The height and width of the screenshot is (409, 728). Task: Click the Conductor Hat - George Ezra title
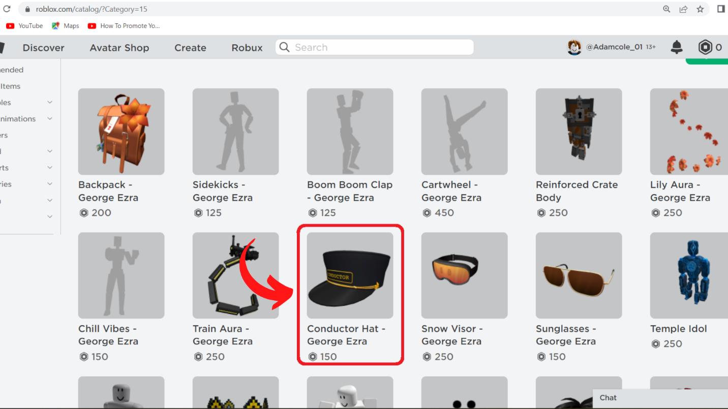[346, 335]
